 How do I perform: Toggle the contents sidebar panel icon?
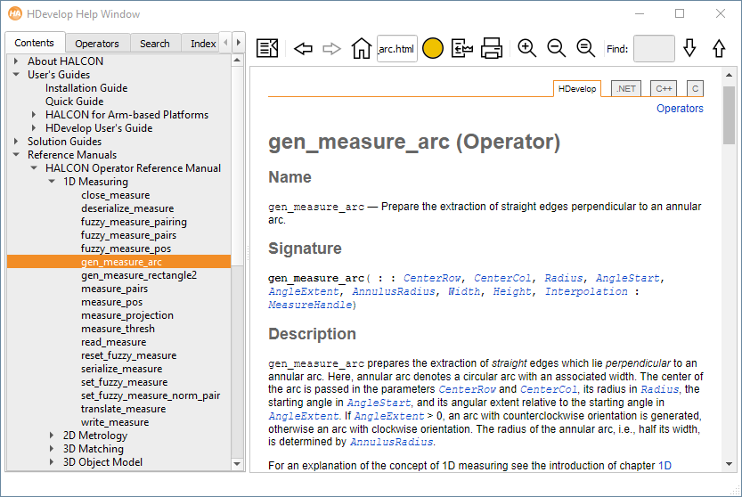tap(267, 48)
